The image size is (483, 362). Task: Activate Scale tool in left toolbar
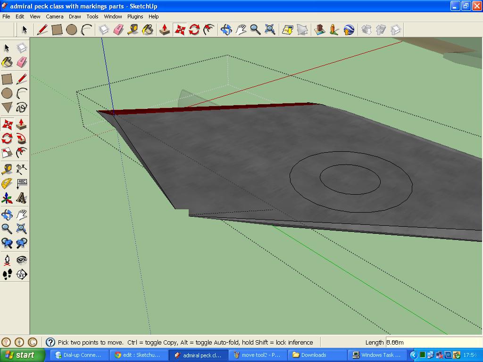(x=7, y=153)
